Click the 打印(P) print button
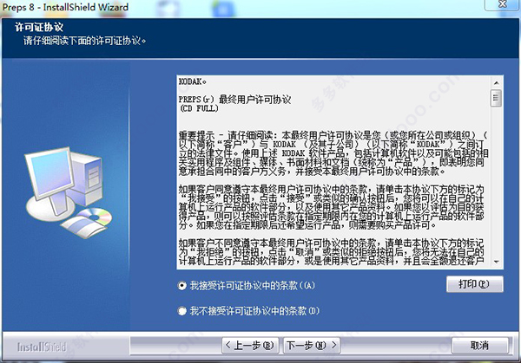The width and height of the screenshot is (521, 363). point(474,284)
